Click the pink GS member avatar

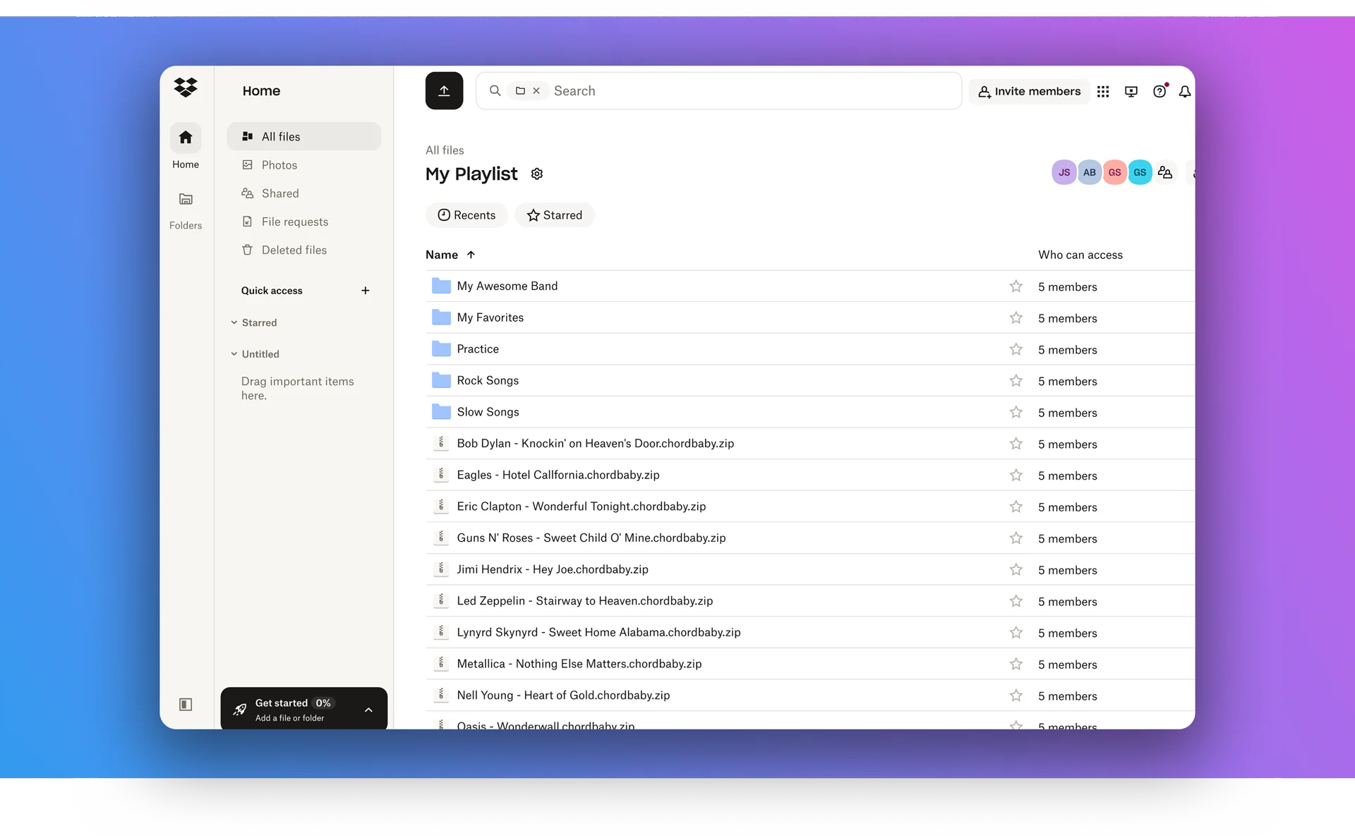pyautogui.click(x=1114, y=172)
